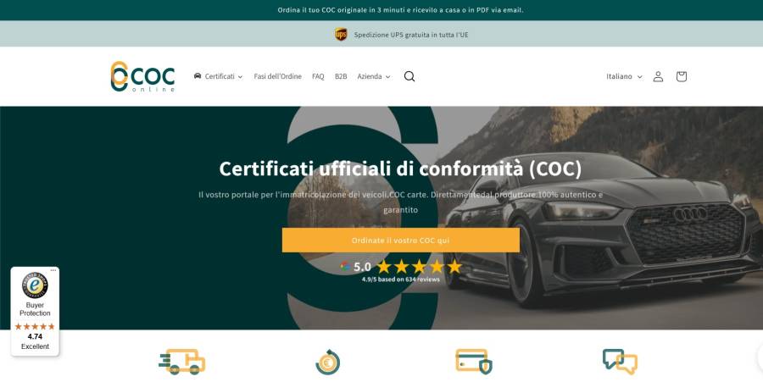Open the search magnifier icon
The height and width of the screenshot is (382, 763).
coord(409,76)
